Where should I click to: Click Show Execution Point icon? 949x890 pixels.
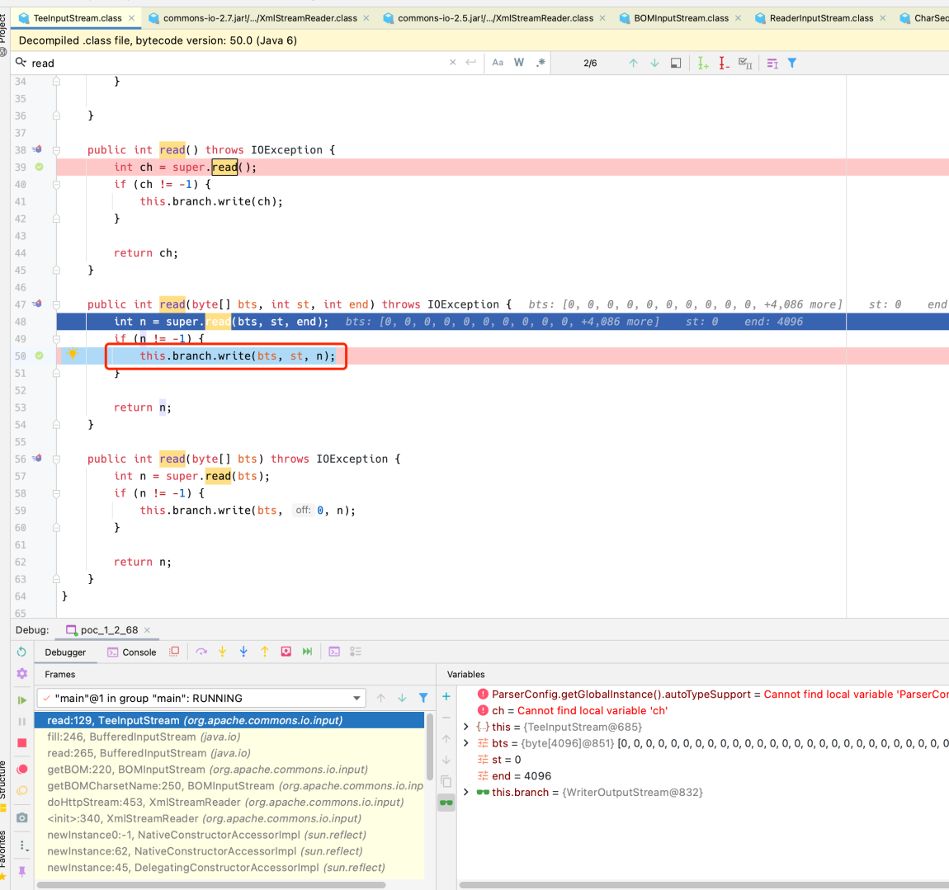pyautogui.click(x=174, y=652)
